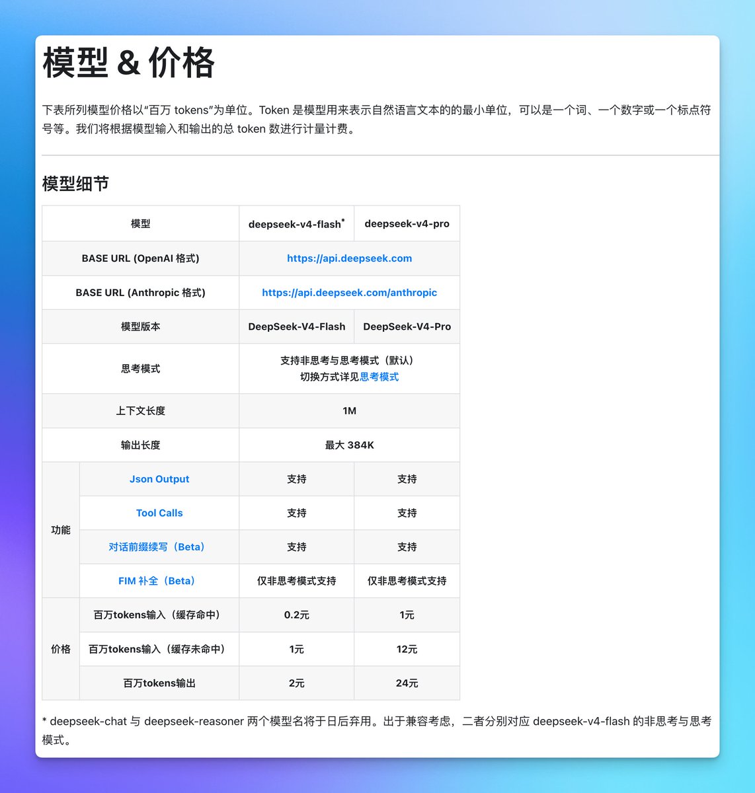Click the 价格 group cell
The image size is (755, 793).
(x=61, y=649)
